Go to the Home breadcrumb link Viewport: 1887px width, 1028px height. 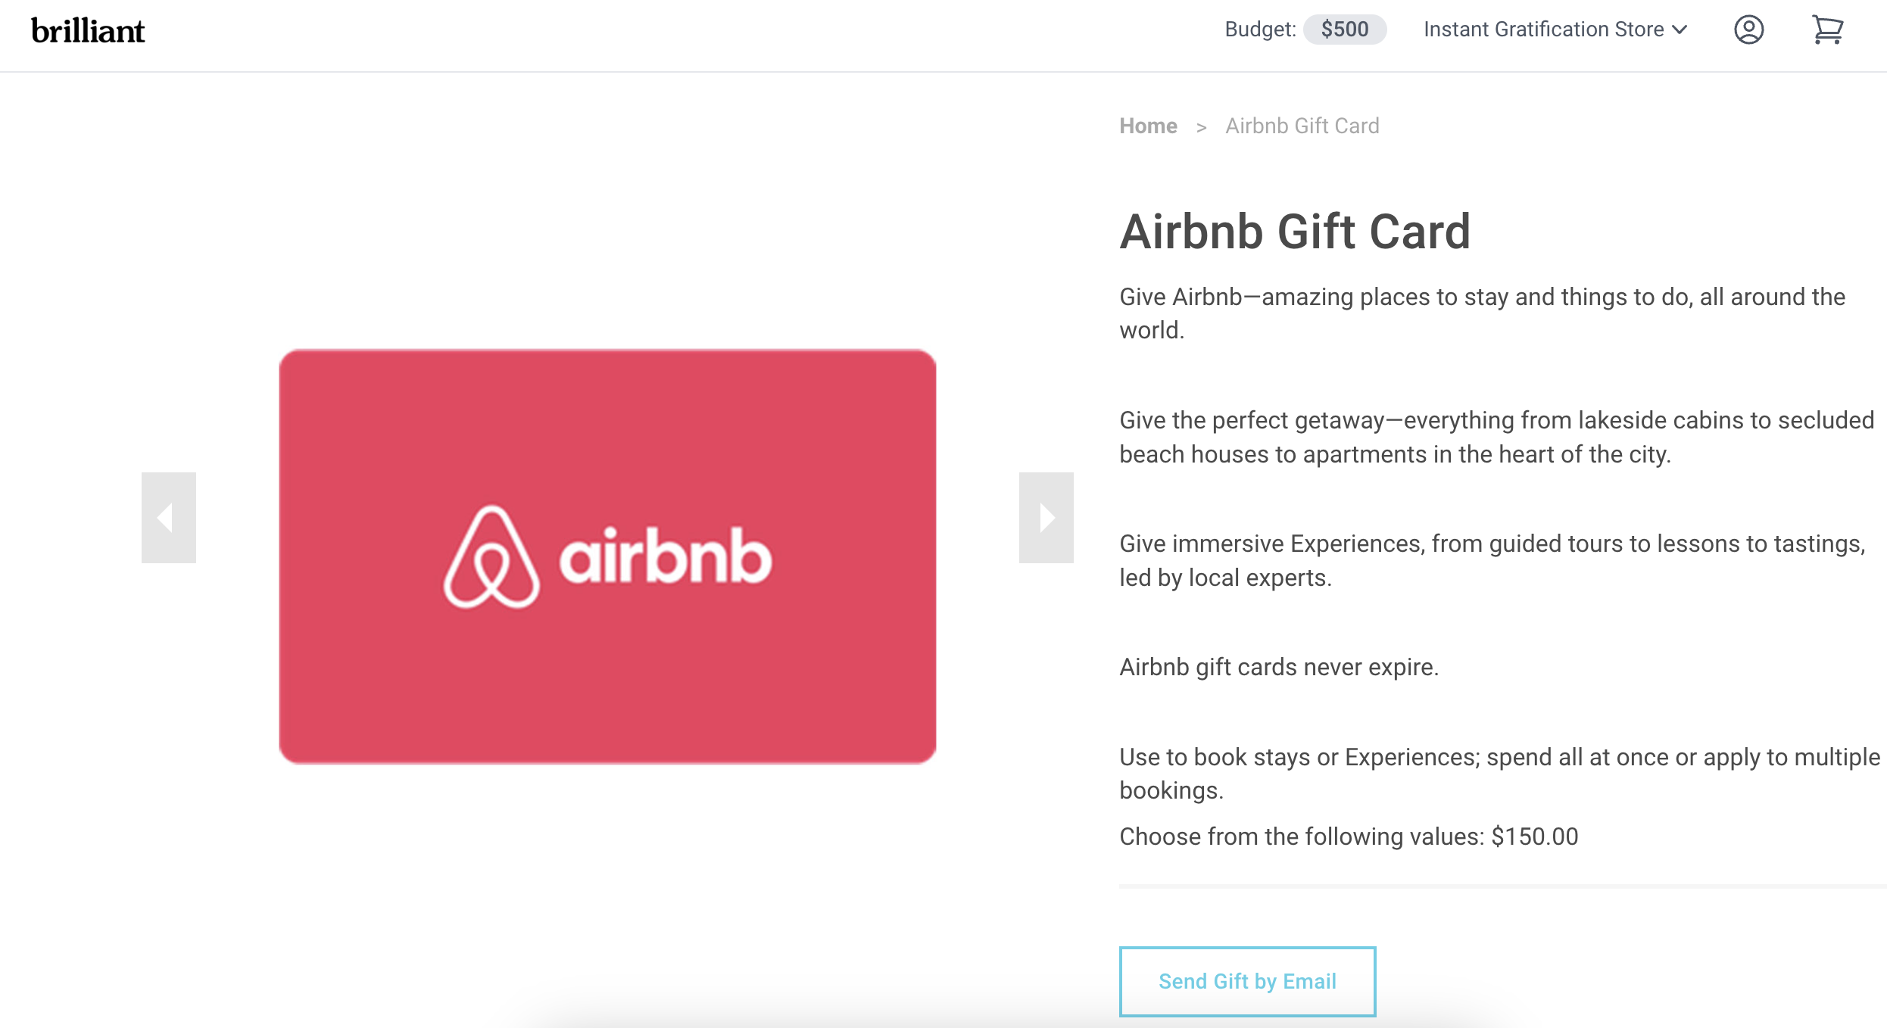(x=1148, y=126)
